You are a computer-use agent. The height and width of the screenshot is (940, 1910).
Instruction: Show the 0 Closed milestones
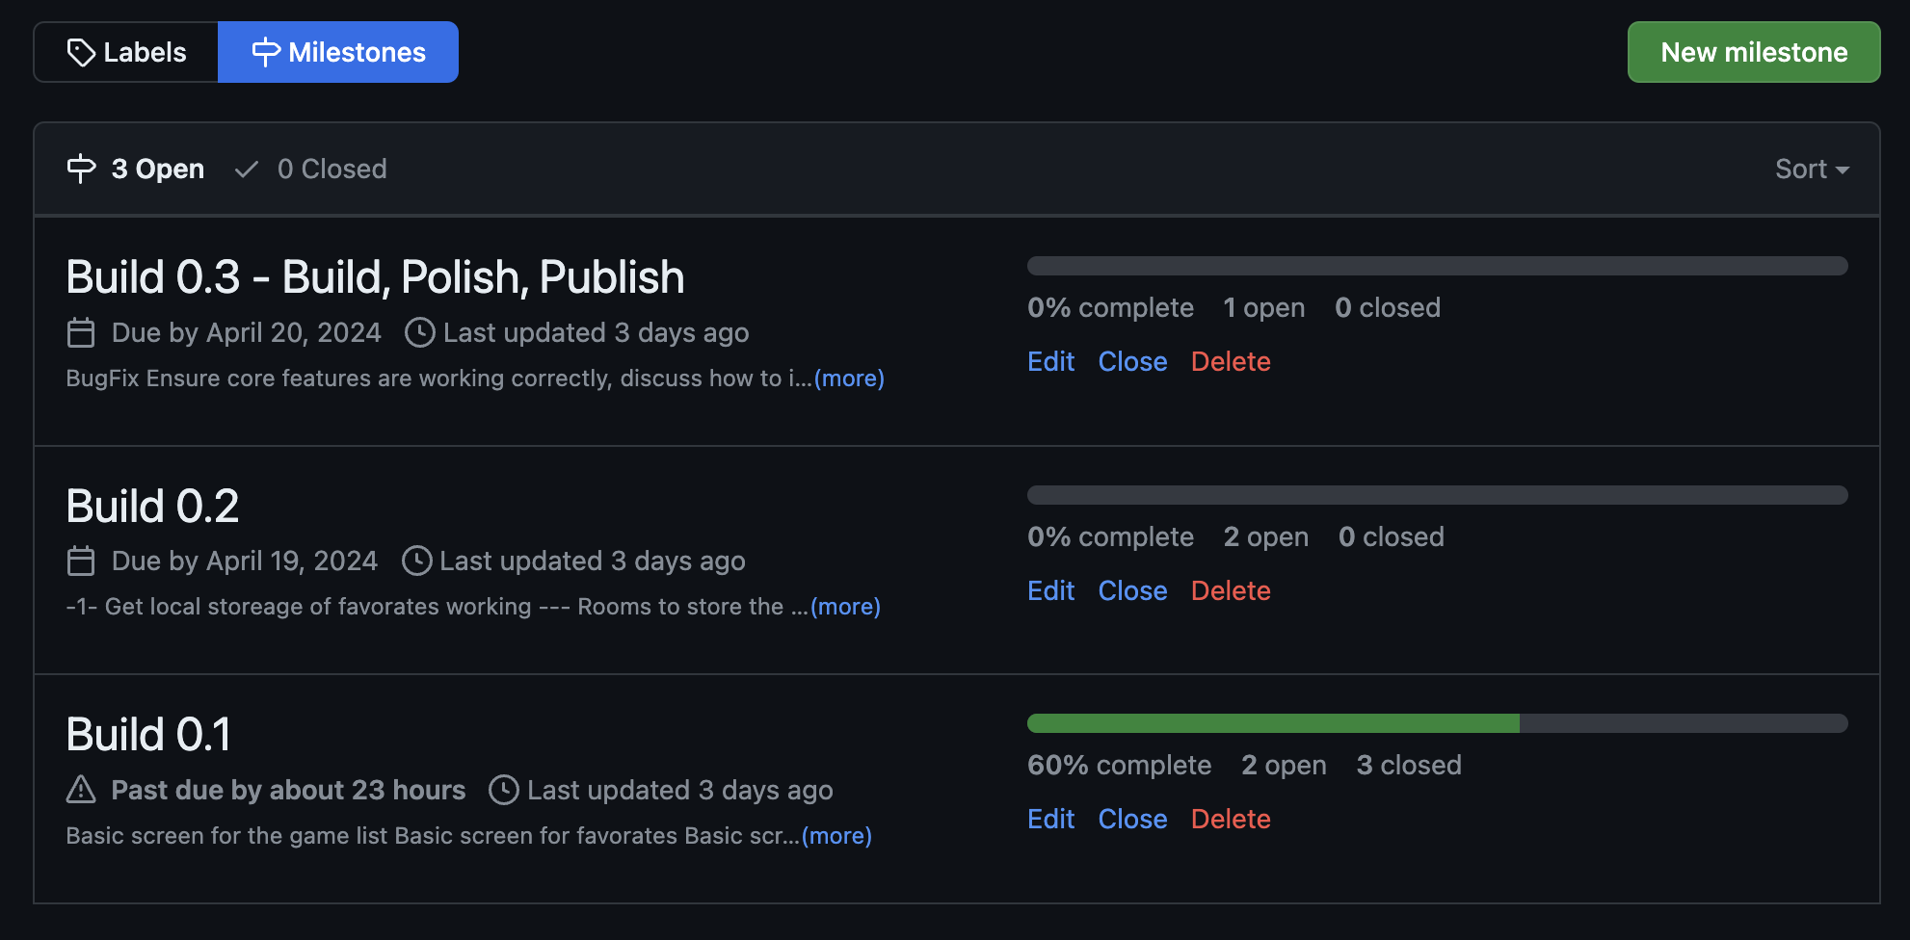(310, 169)
